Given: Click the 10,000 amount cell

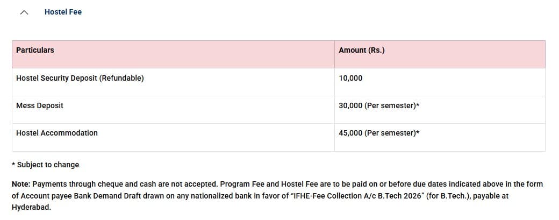Looking at the screenshot, I should click(350, 78).
